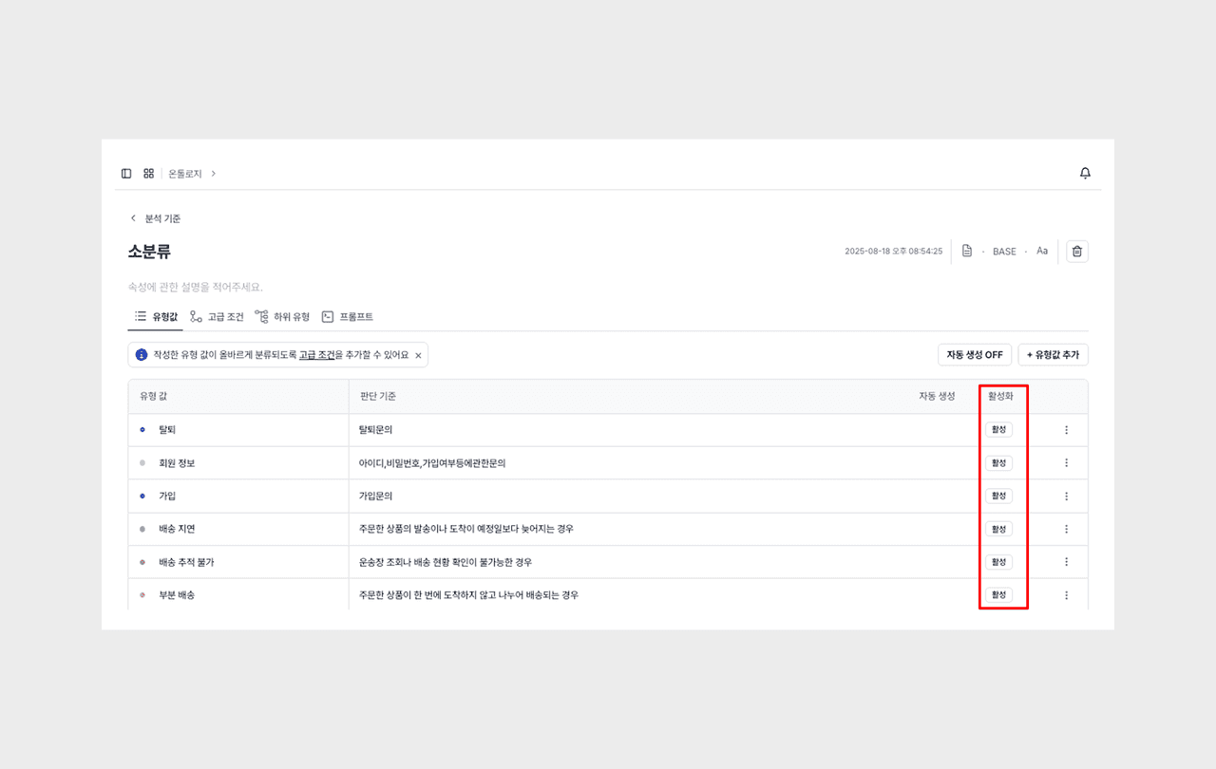Toggle 활성 status for 배송 추적 불가
Screen dimensions: 1216x769
[x=998, y=562]
